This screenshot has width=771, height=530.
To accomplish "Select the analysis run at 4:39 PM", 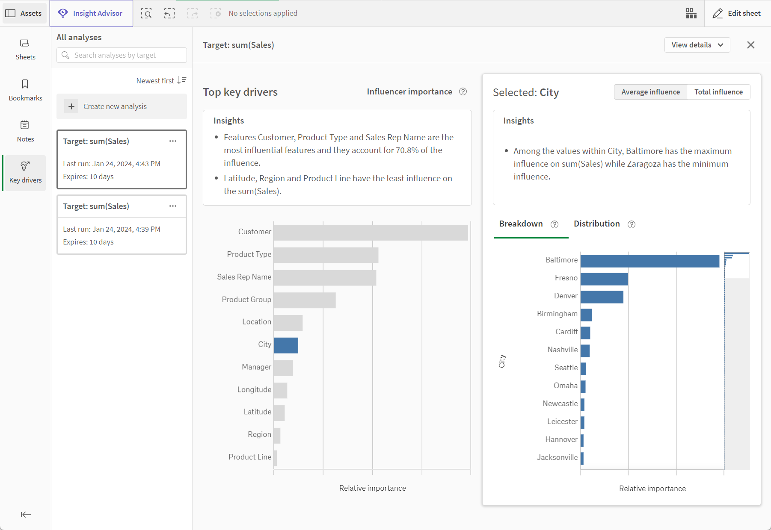I will [x=122, y=224].
